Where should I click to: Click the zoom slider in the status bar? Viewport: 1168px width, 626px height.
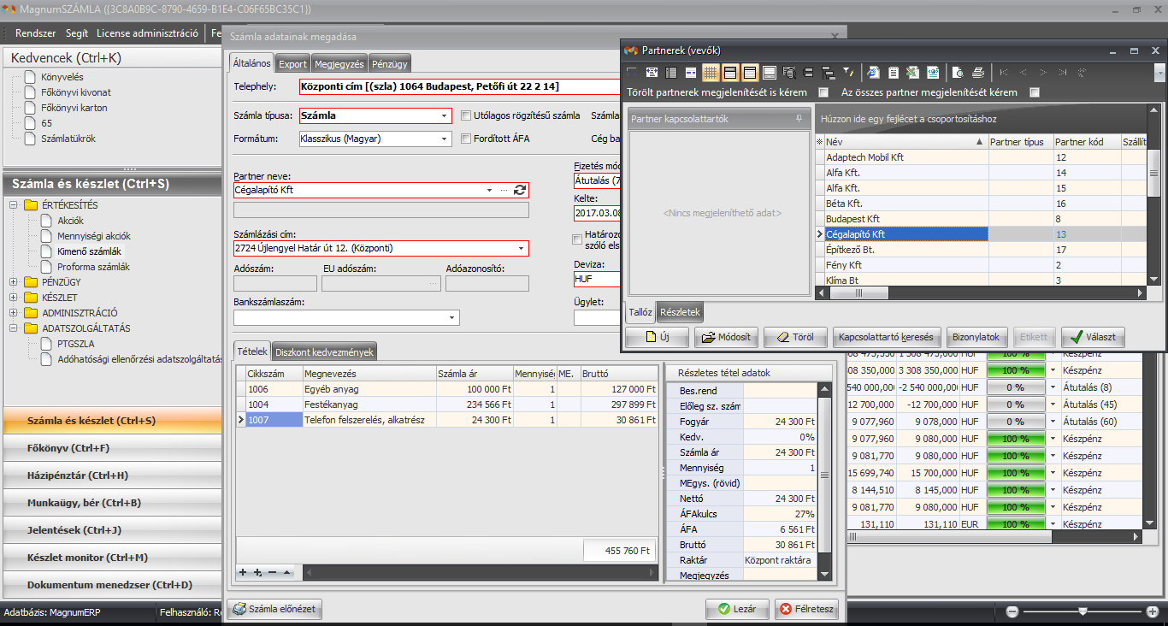(x=1082, y=611)
